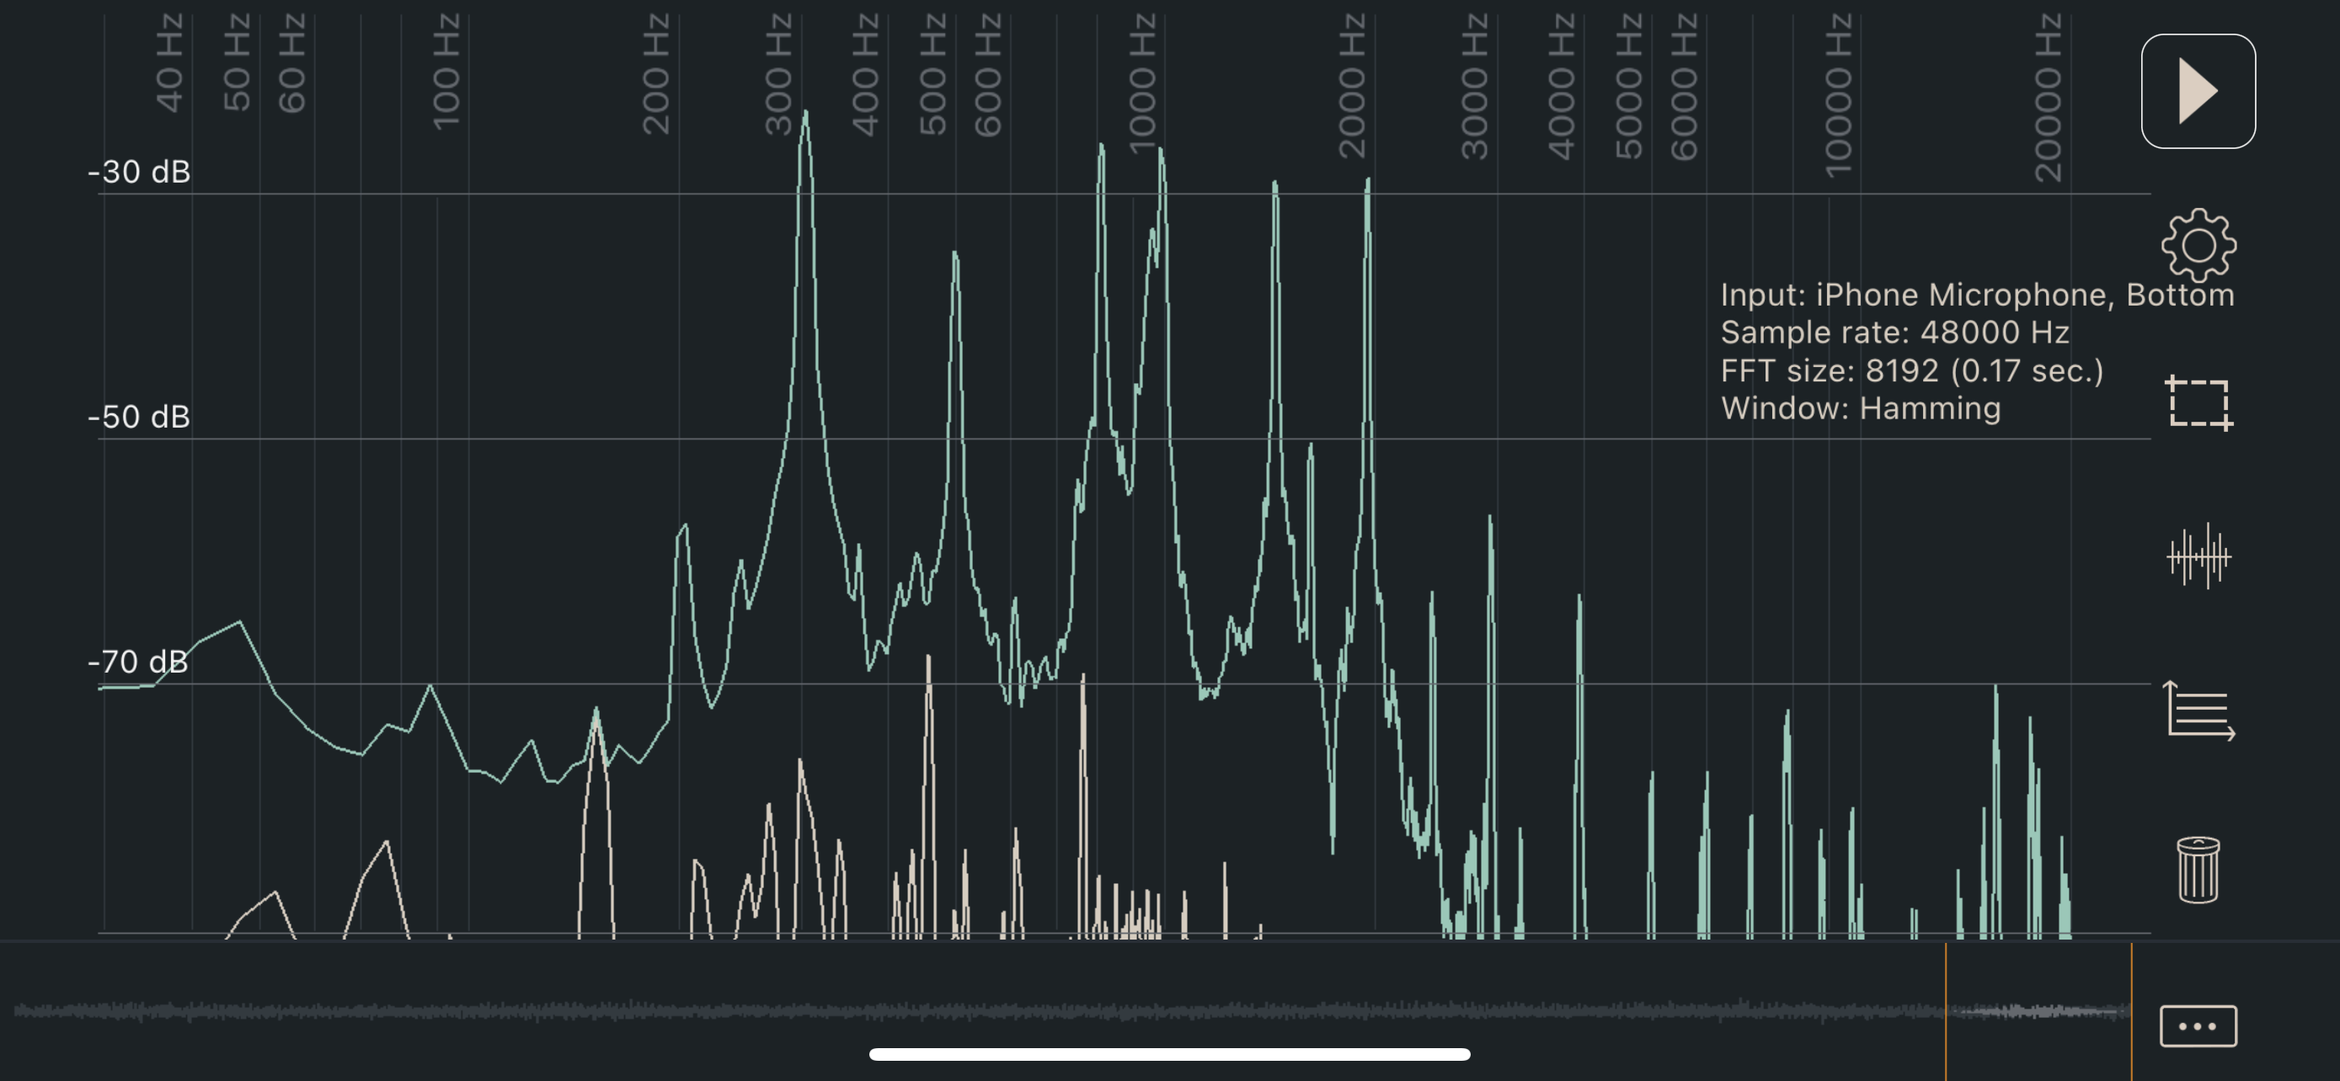Screen dimensions: 2340x1081
Task: Tap the Window: Hamming line
Action: pos(1861,409)
